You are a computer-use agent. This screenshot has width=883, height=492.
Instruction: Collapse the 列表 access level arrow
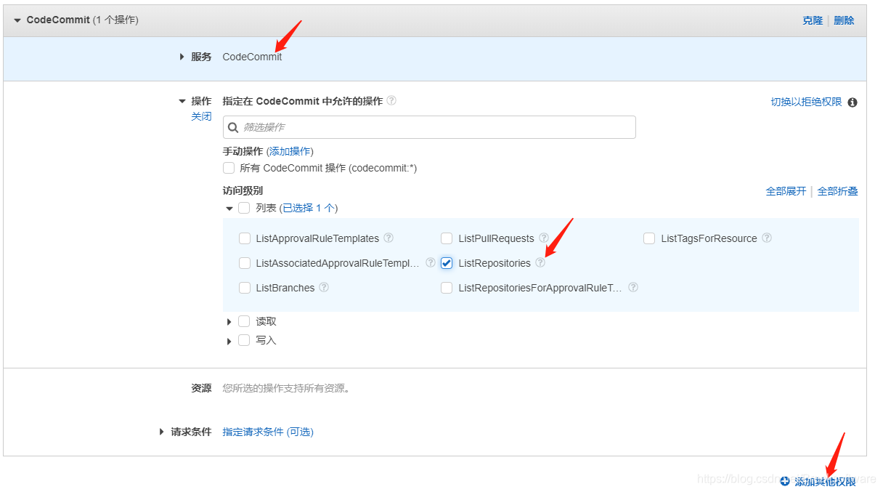229,209
